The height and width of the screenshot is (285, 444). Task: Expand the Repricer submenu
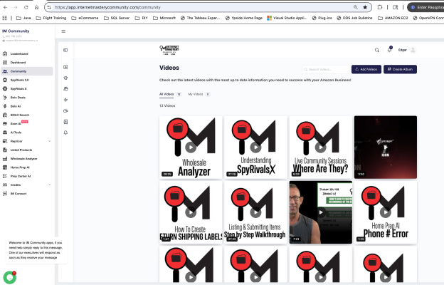coord(49,141)
